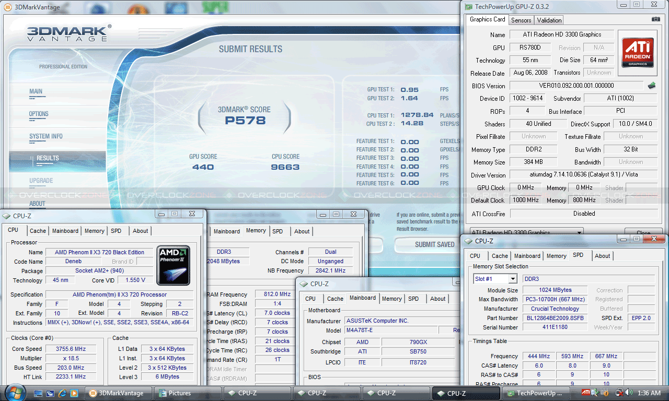Open the Validation tab in GPU-Z
669x401 pixels.
coord(549,20)
